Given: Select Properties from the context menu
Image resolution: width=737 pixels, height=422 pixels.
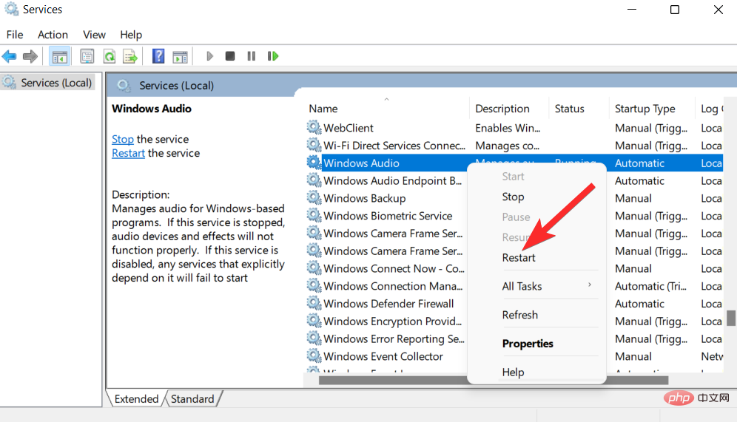Looking at the screenshot, I should click(528, 344).
